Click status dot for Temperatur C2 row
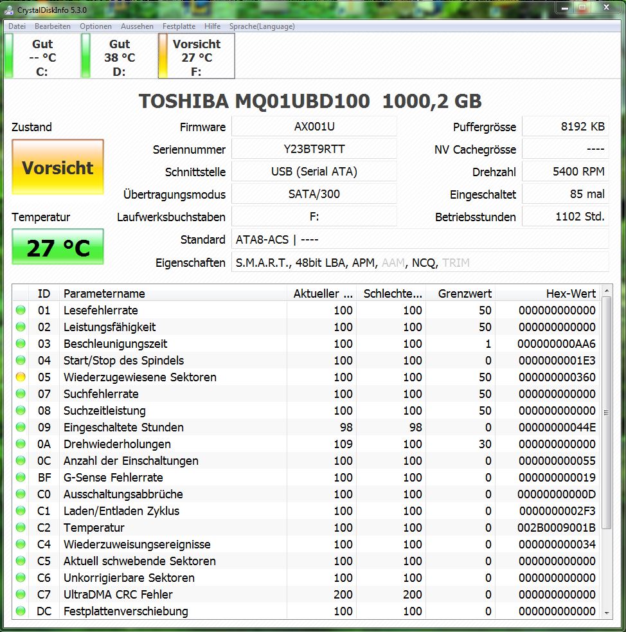This screenshot has height=632, width=626. coord(21,527)
